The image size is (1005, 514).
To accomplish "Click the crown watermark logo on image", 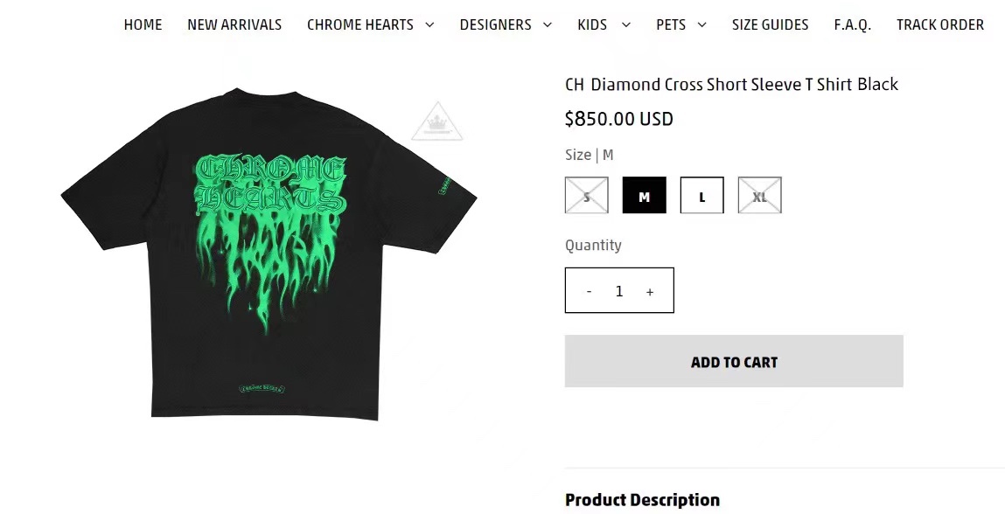I will point(437,122).
